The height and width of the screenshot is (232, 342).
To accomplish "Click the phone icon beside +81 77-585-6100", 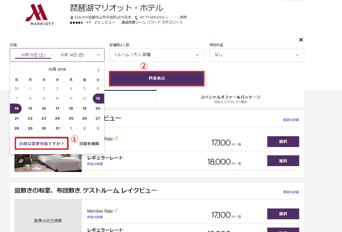I will coord(137,17).
